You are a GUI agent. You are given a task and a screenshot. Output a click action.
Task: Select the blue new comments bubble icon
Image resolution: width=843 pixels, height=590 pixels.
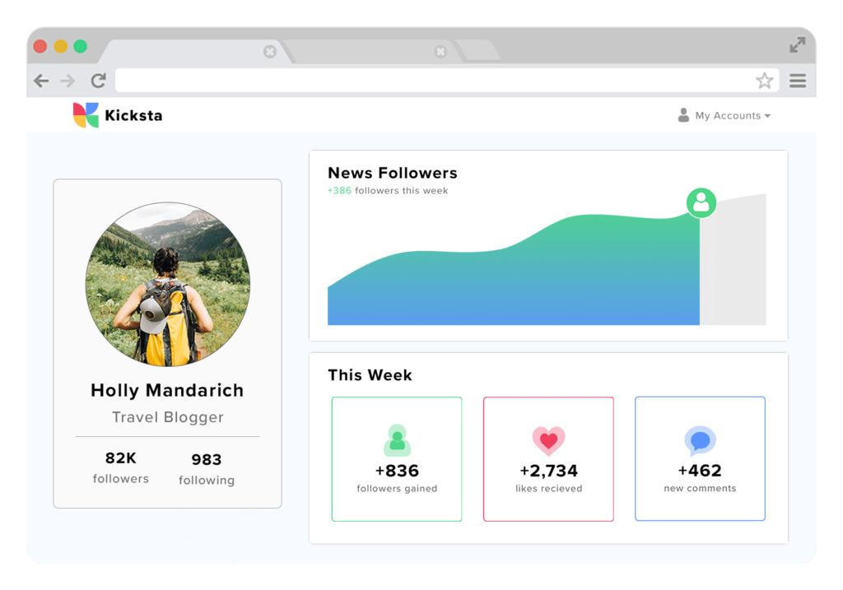pyautogui.click(x=699, y=439)
